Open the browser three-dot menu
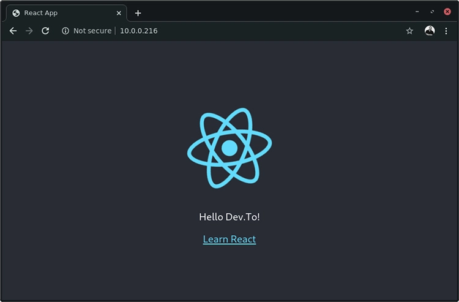 [446, 31]
